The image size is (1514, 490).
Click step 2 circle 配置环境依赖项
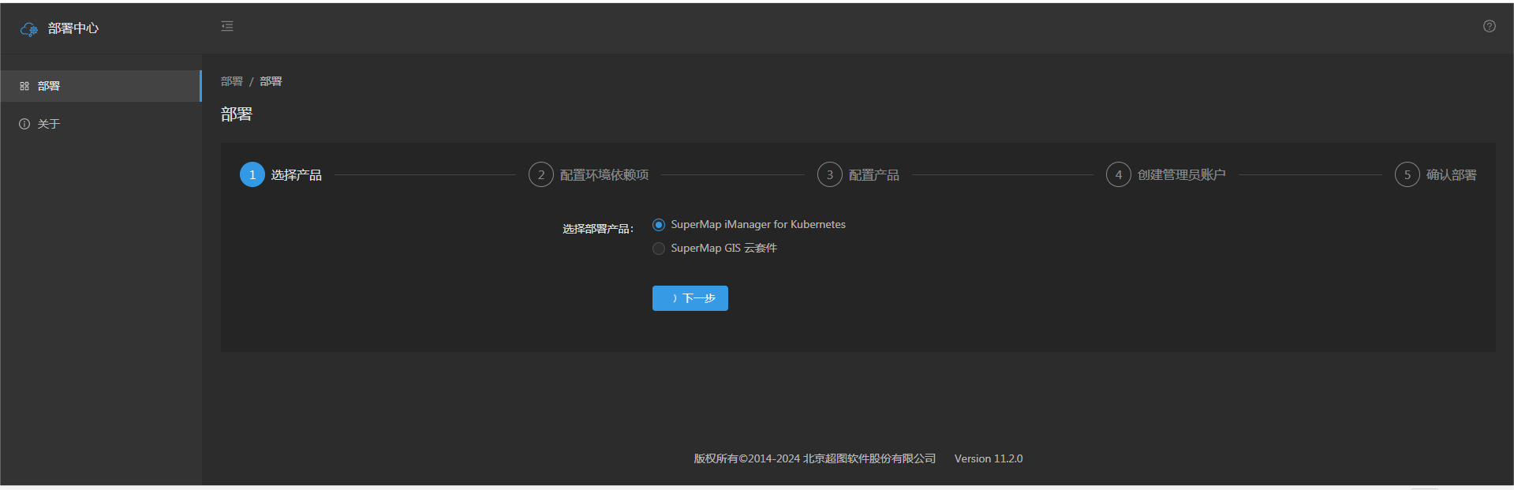pyautogui.click(x=541, y=174)
